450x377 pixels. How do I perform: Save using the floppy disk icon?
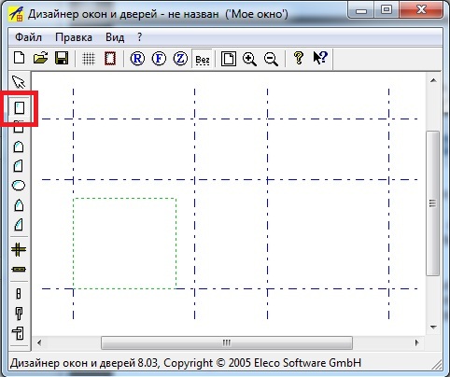pos(62,58)
